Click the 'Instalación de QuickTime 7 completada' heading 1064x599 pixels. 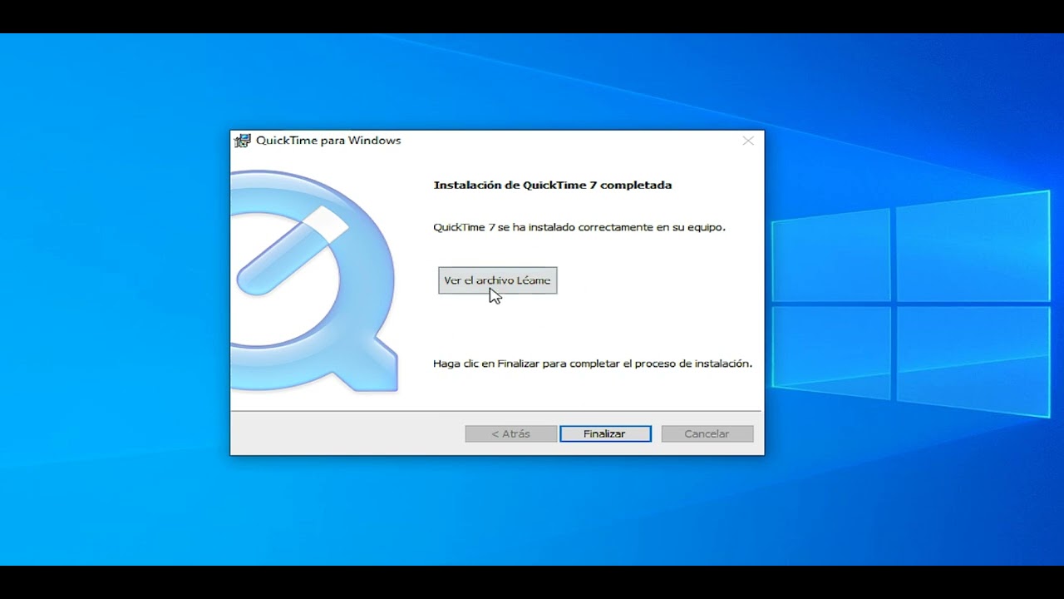coord(552,185)
